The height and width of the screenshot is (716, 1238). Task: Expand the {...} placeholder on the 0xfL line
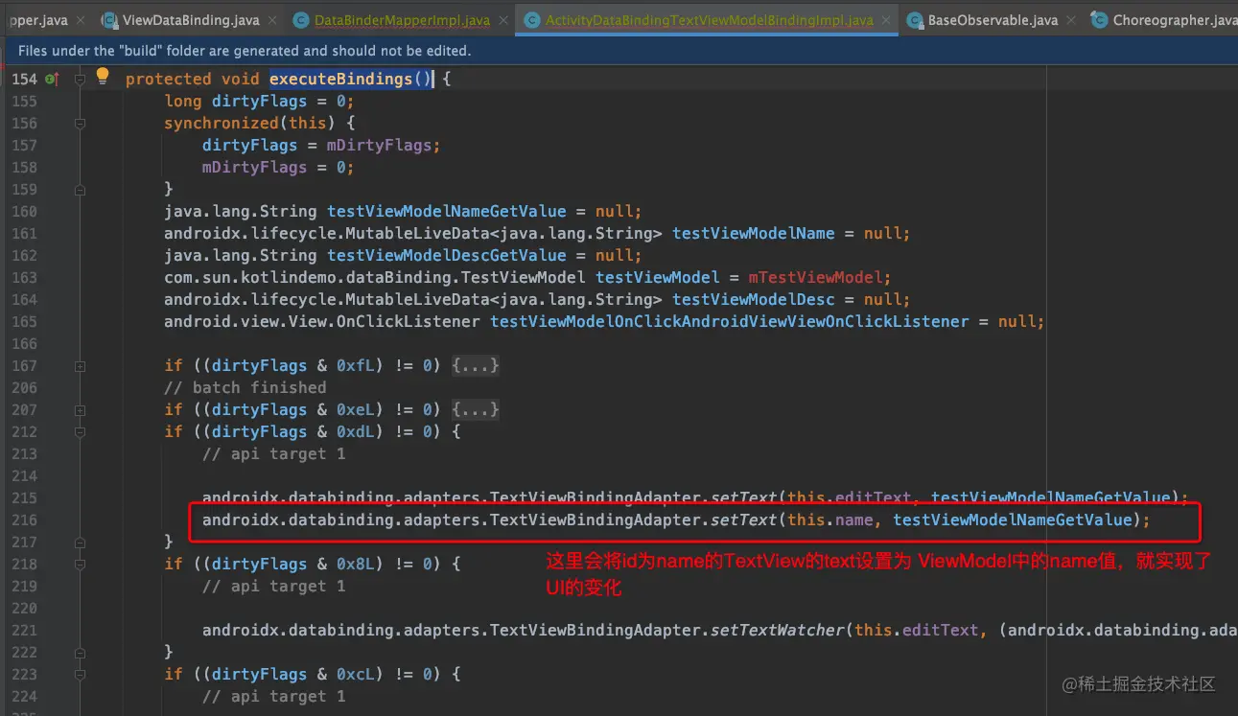tap(476, 365)
